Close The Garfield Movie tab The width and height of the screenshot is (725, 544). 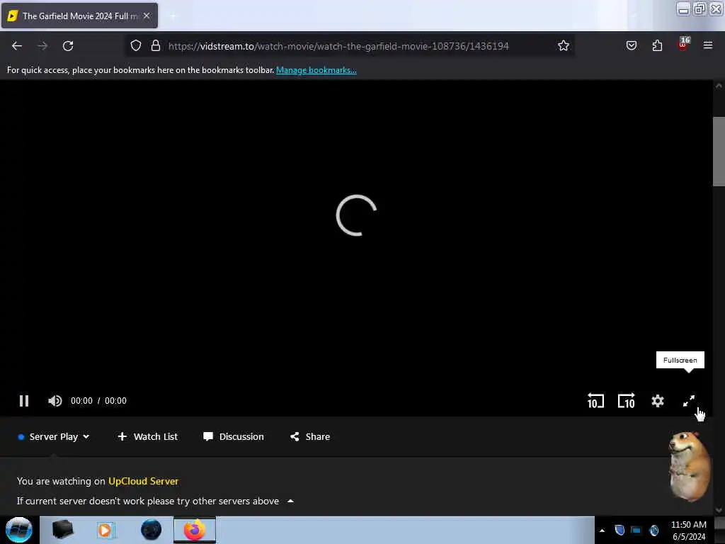[147, 16]
